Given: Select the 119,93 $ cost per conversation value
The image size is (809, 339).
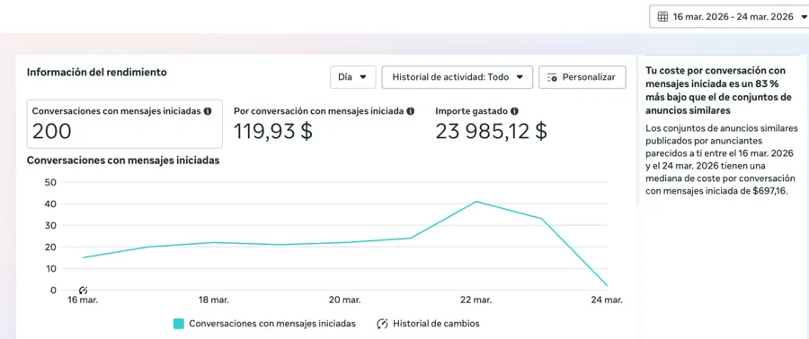Looking at the screenshot, I should click(273, 132).
